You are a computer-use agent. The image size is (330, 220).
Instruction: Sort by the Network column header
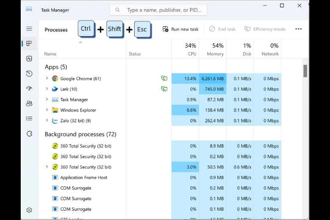click(267, 49)
